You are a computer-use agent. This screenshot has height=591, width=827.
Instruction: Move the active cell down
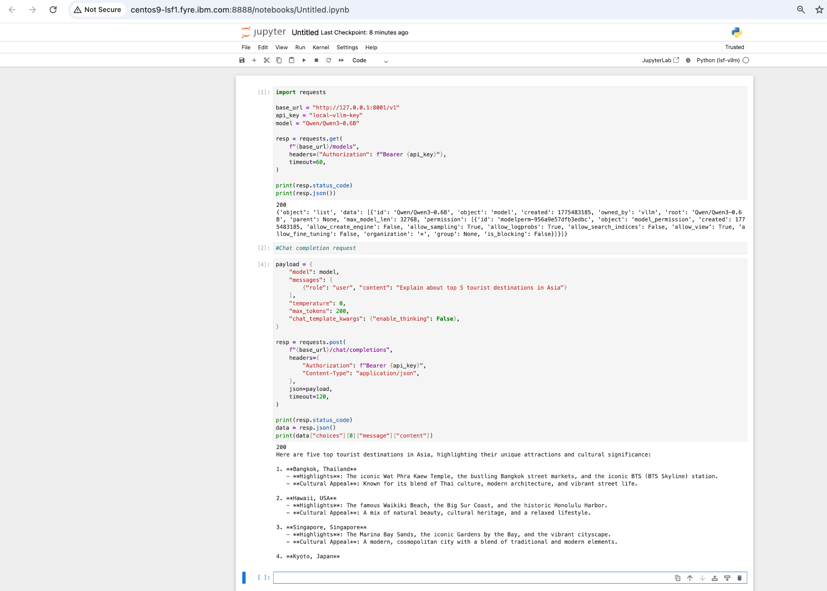tap(702, 578)
